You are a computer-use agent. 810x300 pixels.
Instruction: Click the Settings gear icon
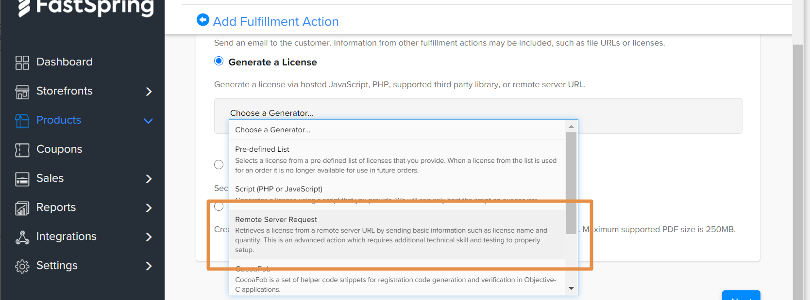pyautogui.click(x=22, y=266)
